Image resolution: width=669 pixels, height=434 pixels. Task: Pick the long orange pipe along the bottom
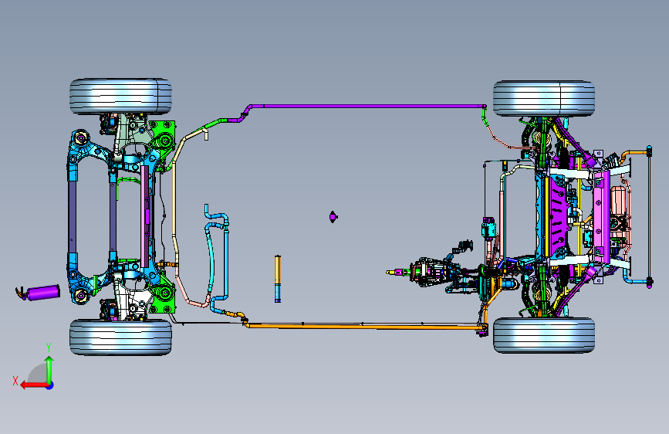pos(365,327)
